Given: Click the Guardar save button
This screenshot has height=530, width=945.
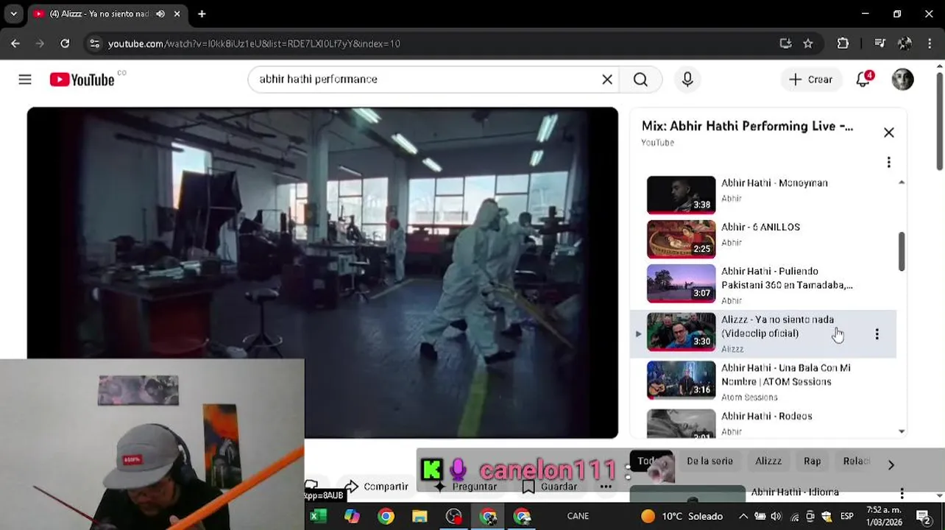Looking at the screenshot, I should click(550, 487).
